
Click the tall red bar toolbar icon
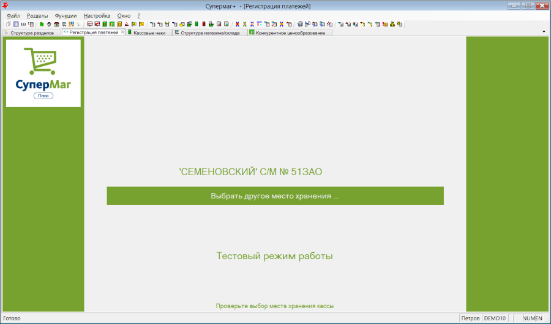[x=204, y=24]
